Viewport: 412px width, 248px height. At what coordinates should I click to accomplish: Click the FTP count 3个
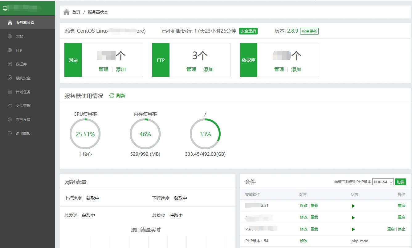pyautogui.click(x=200, y=55)
